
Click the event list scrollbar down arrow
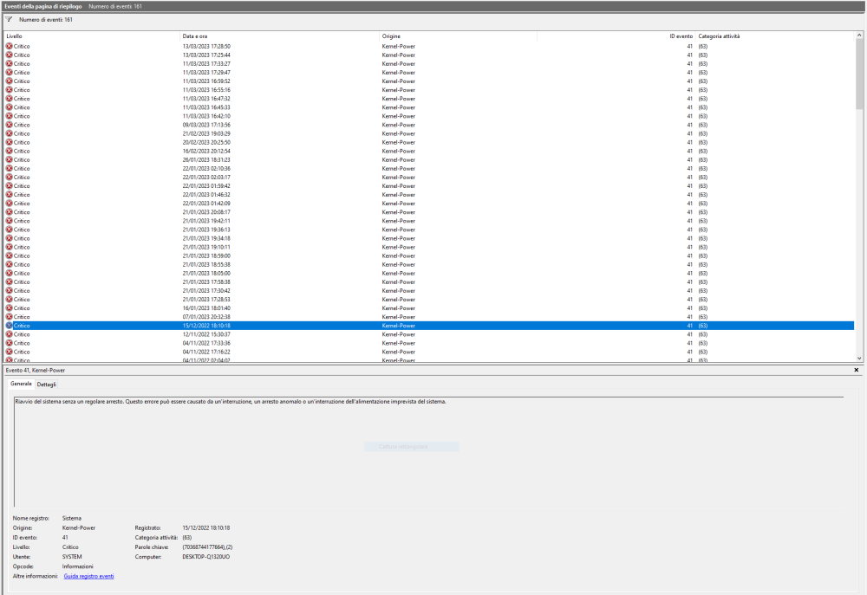(858, 358)
